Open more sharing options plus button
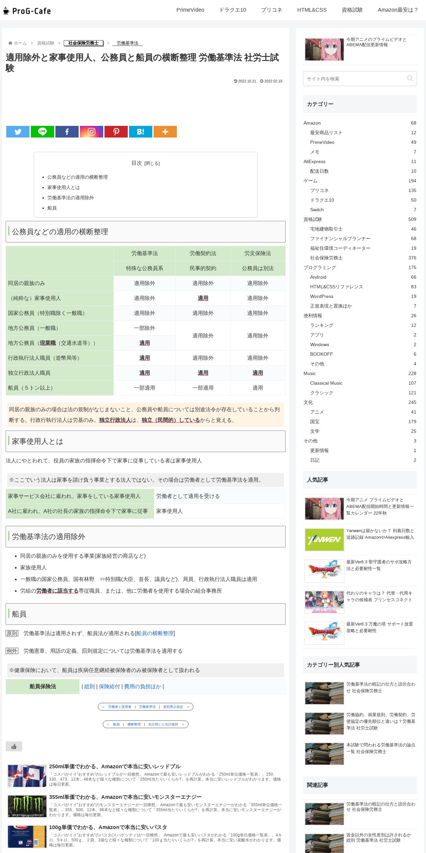This screenshot has height=853, width=426. 165,132
